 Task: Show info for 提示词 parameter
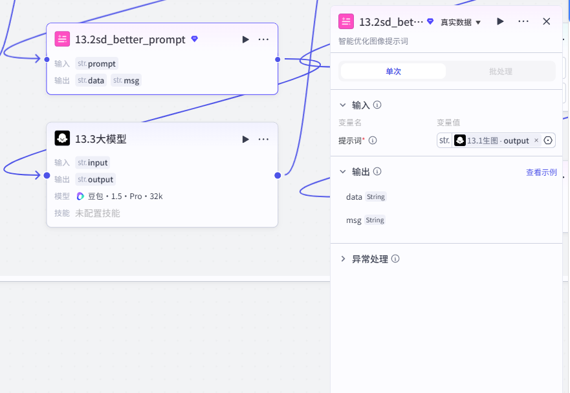tap(373, 140)
